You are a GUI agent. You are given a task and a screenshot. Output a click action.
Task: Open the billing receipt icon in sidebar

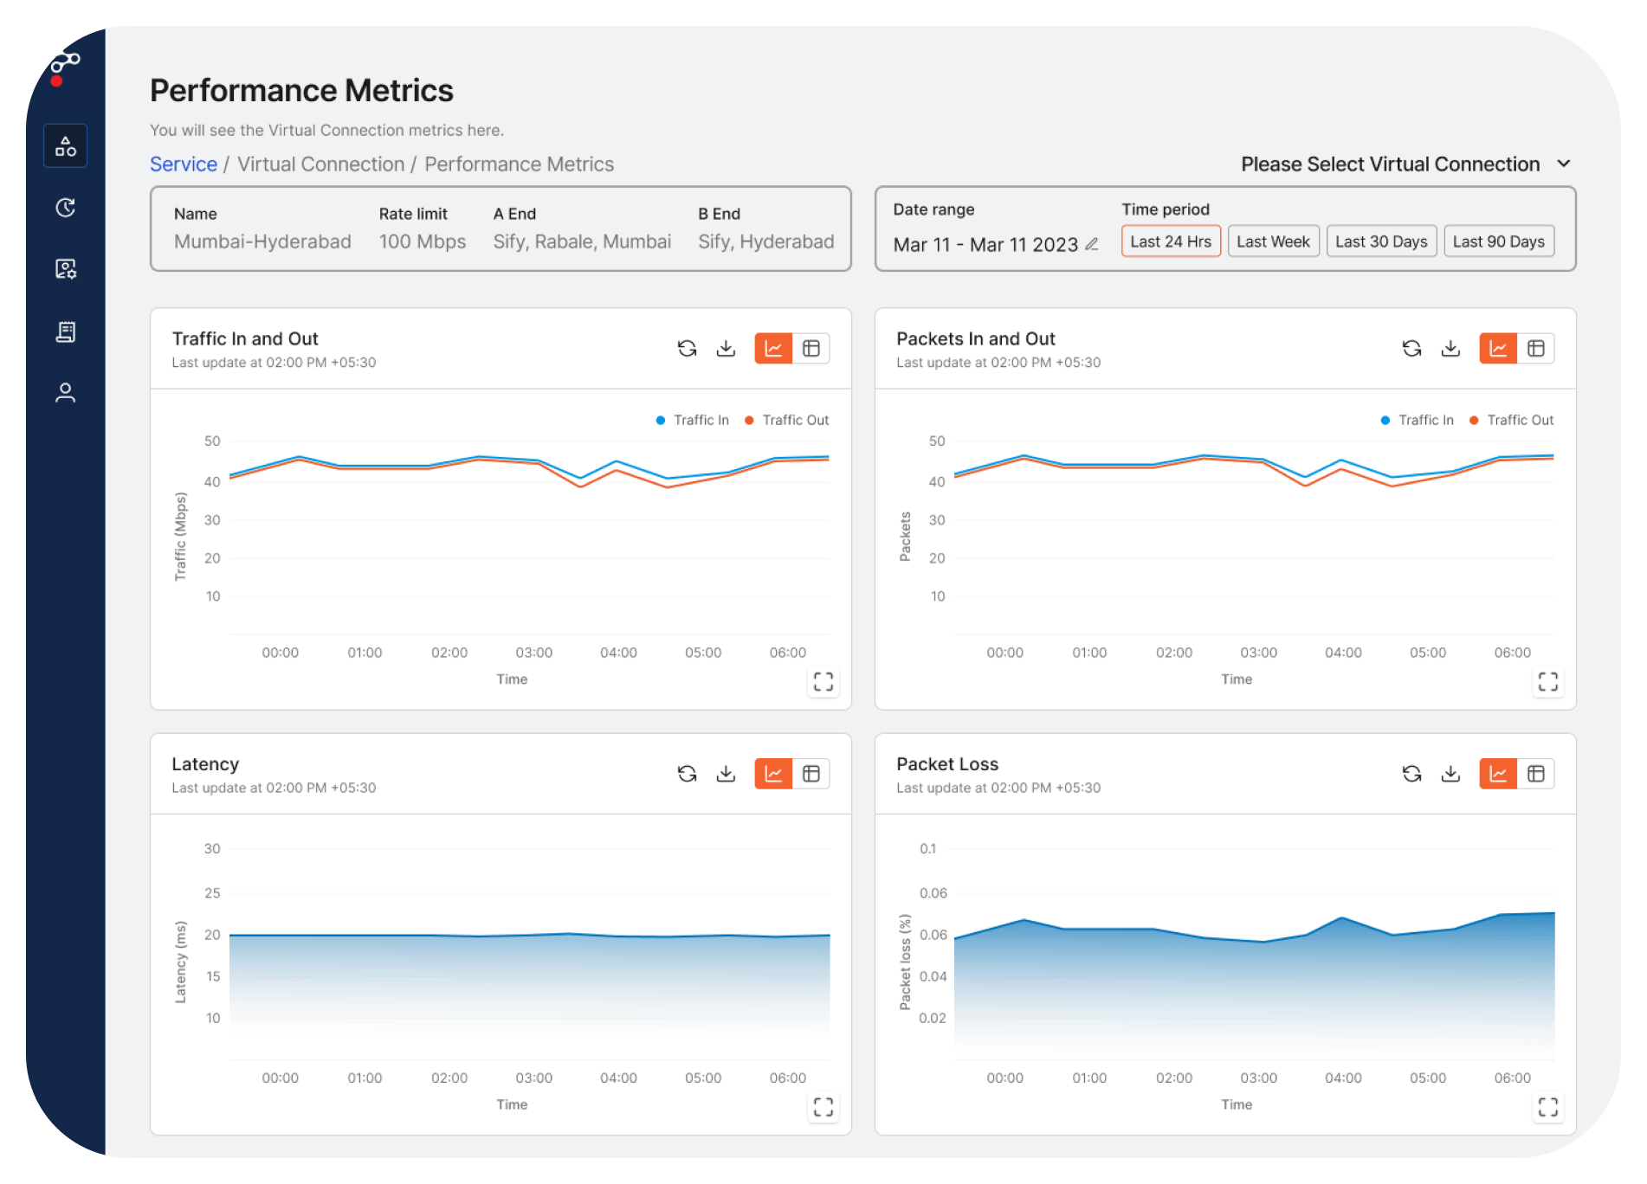65,331
